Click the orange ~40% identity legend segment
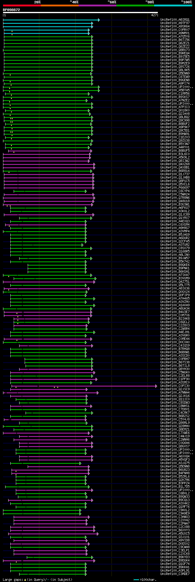Screen dimensions: 195x582 point(59,5)
